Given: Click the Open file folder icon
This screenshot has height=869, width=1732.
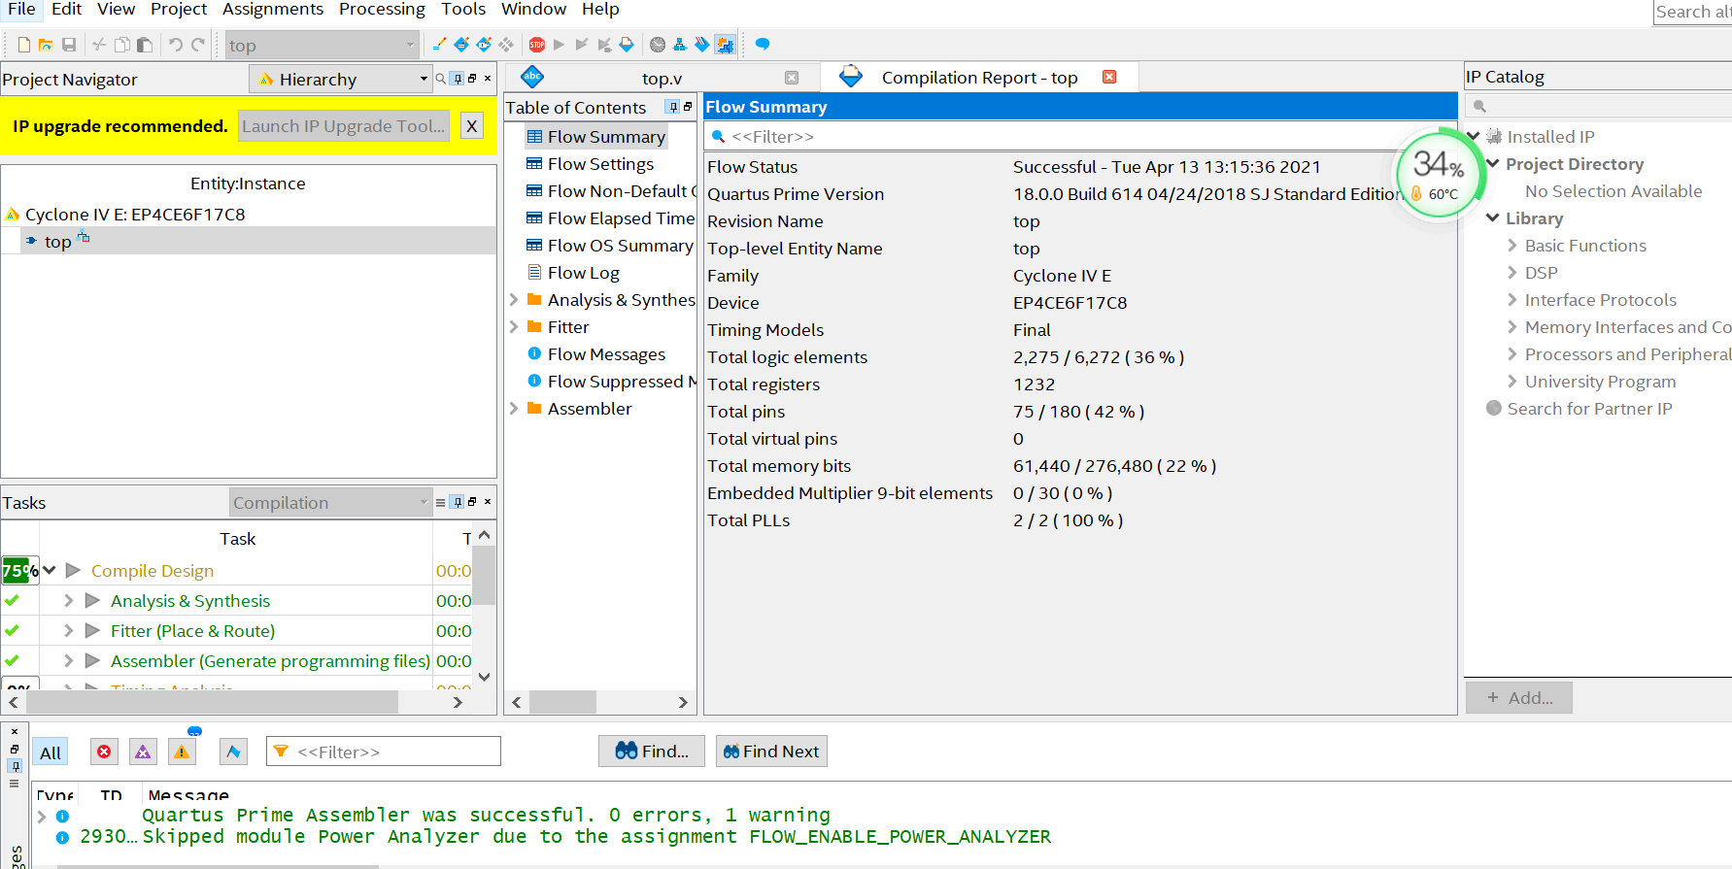Looking at the screenshot, I should click(x=46, y=45).
